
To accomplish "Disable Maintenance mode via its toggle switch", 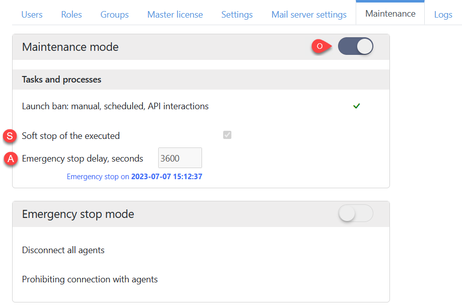I will pyautogui.click(x=355, y=46).
